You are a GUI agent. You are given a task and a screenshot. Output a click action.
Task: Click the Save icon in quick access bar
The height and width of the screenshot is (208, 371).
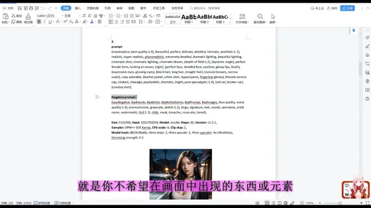(x=20, y=8)
